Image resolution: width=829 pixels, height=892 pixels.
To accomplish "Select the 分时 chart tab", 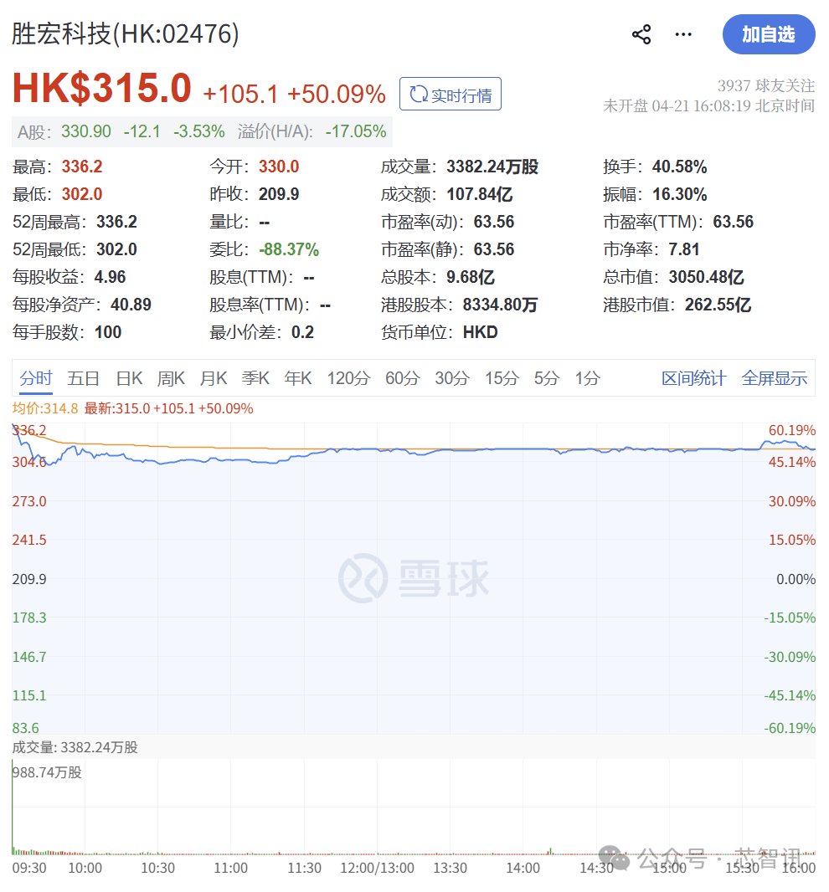I will click(x=36, y=378).
